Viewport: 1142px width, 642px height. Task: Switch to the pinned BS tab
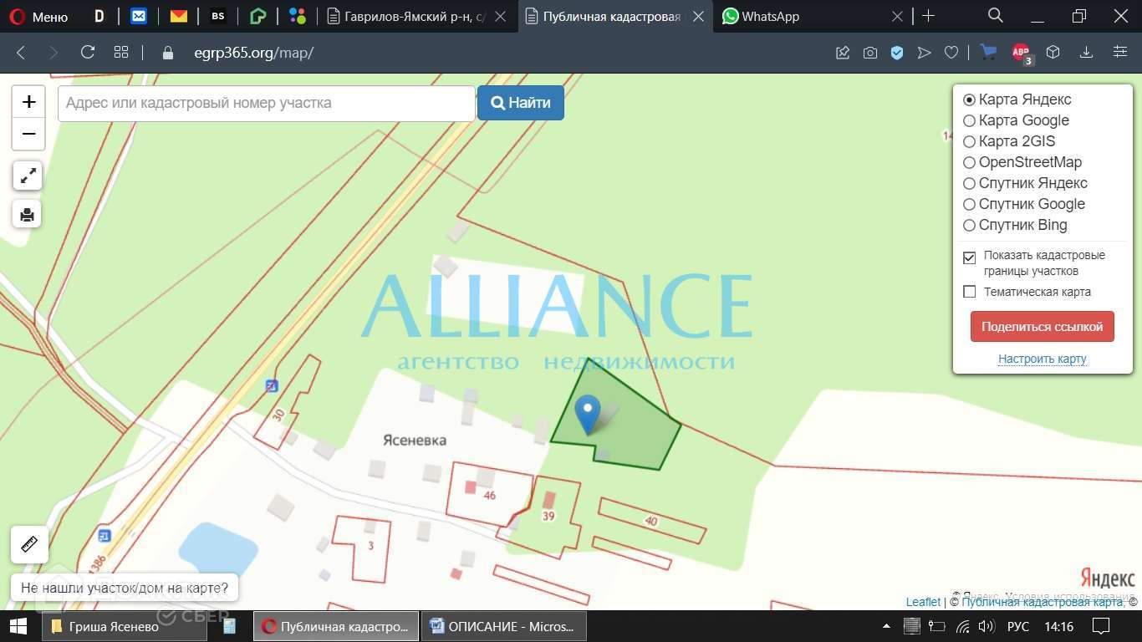(218, 16)
